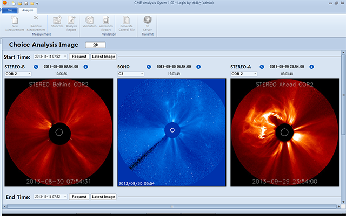Go to next STEREO-A image
This screenshot has width=346, height=216.
click(x=311, y=67)
